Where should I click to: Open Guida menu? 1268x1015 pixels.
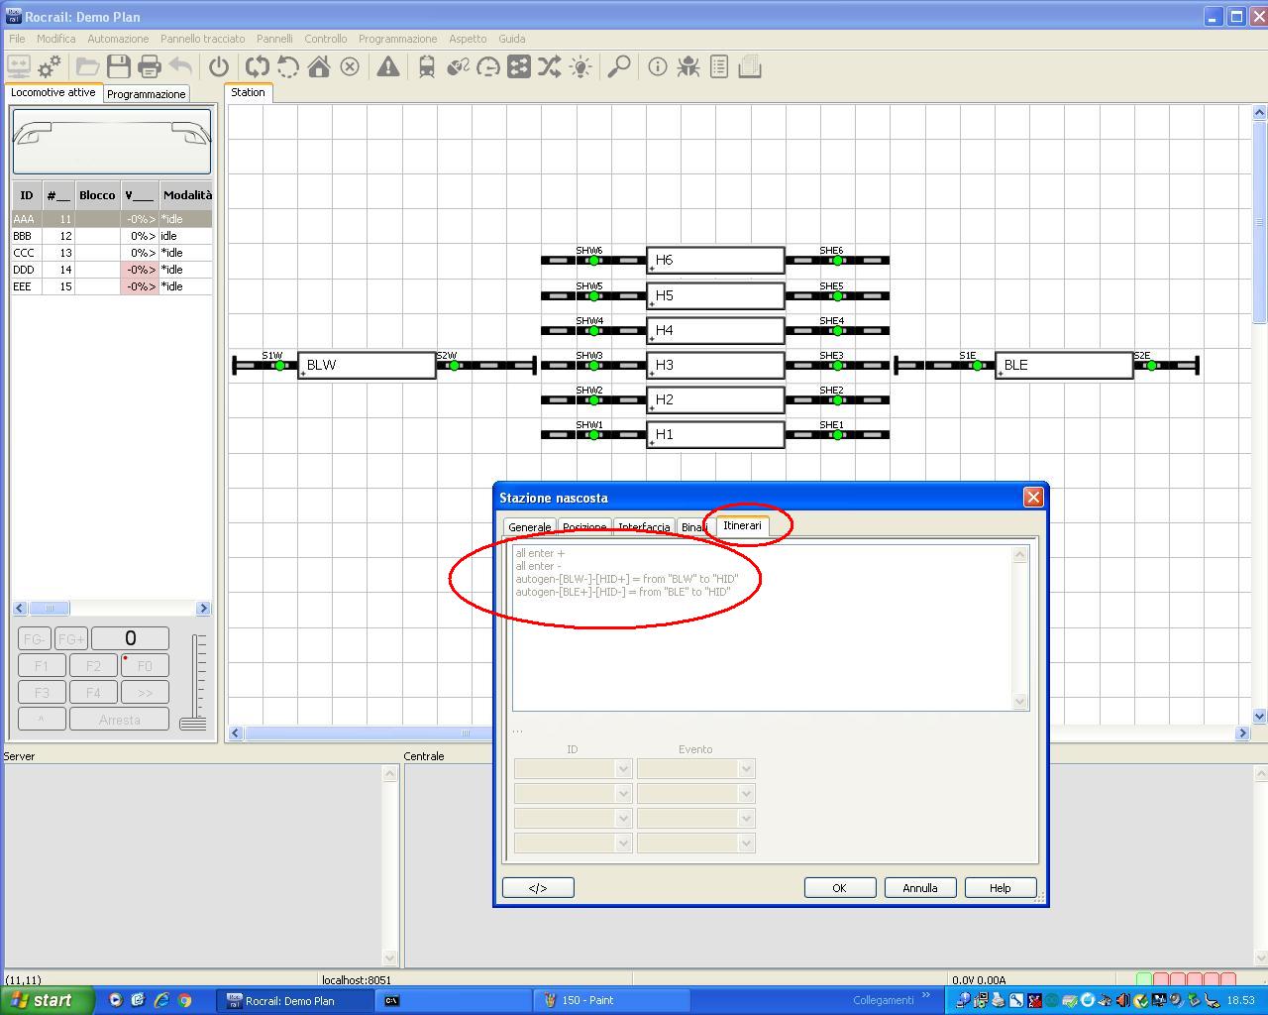click(511, 39)
